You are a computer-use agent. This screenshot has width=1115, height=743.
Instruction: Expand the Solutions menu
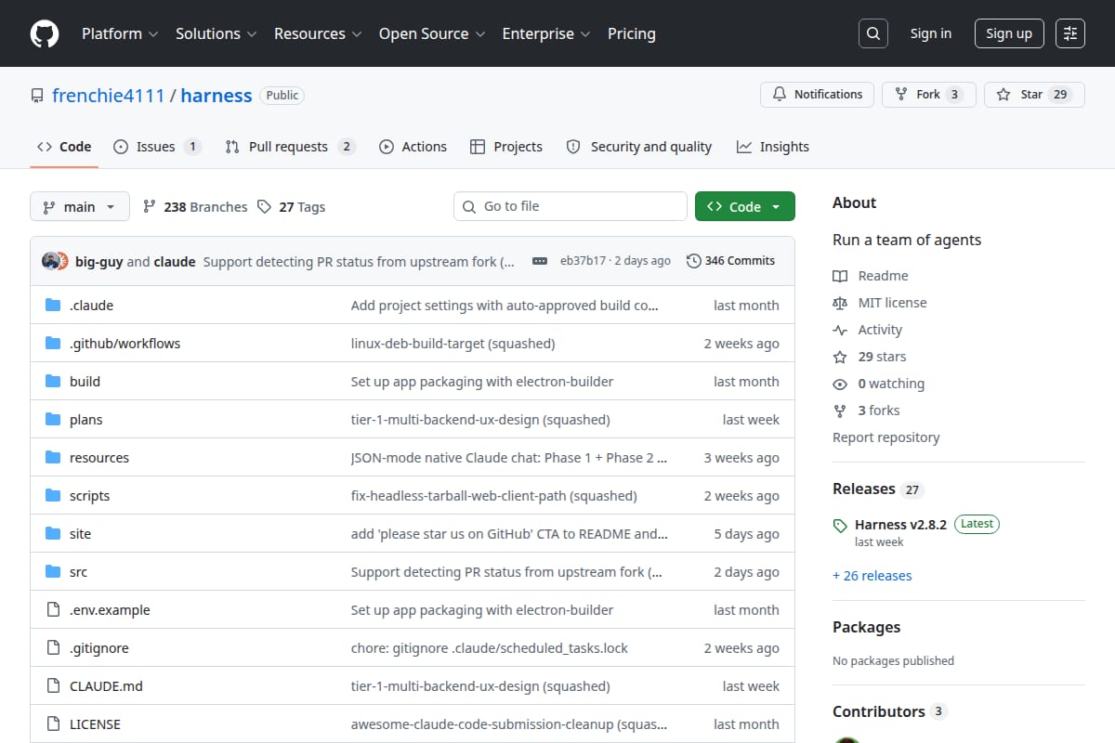pyautogui.click(x=218, y=33)
